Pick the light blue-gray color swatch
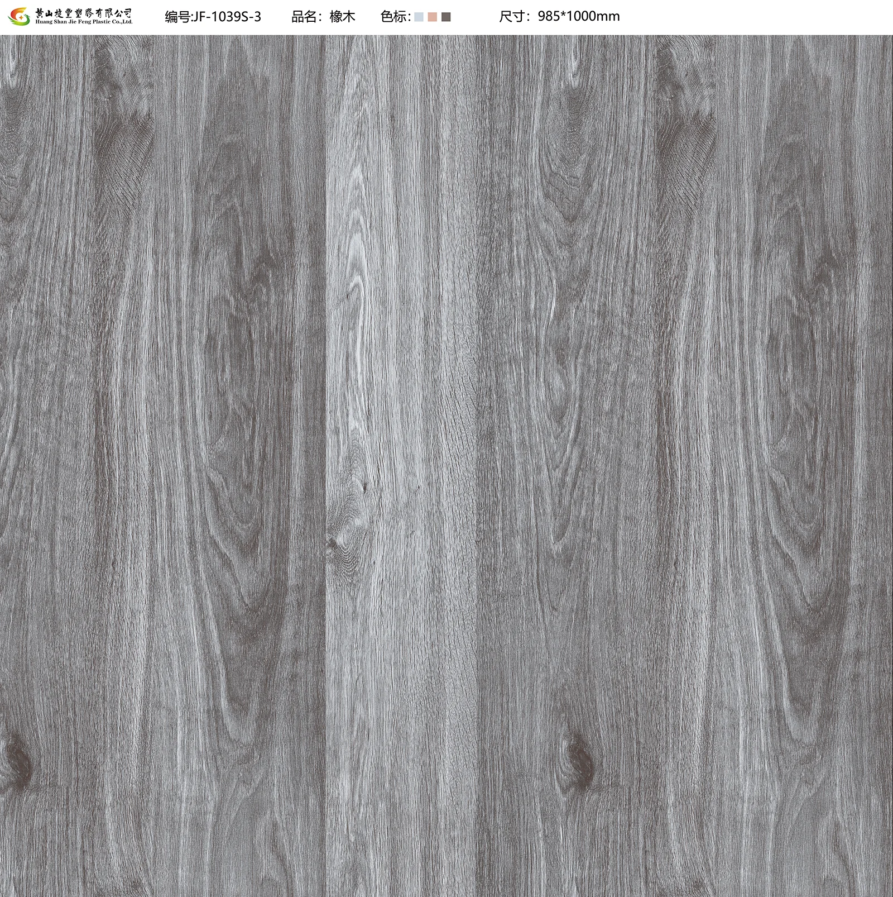Screen dimensions: 893x897 tap(419, 17)
